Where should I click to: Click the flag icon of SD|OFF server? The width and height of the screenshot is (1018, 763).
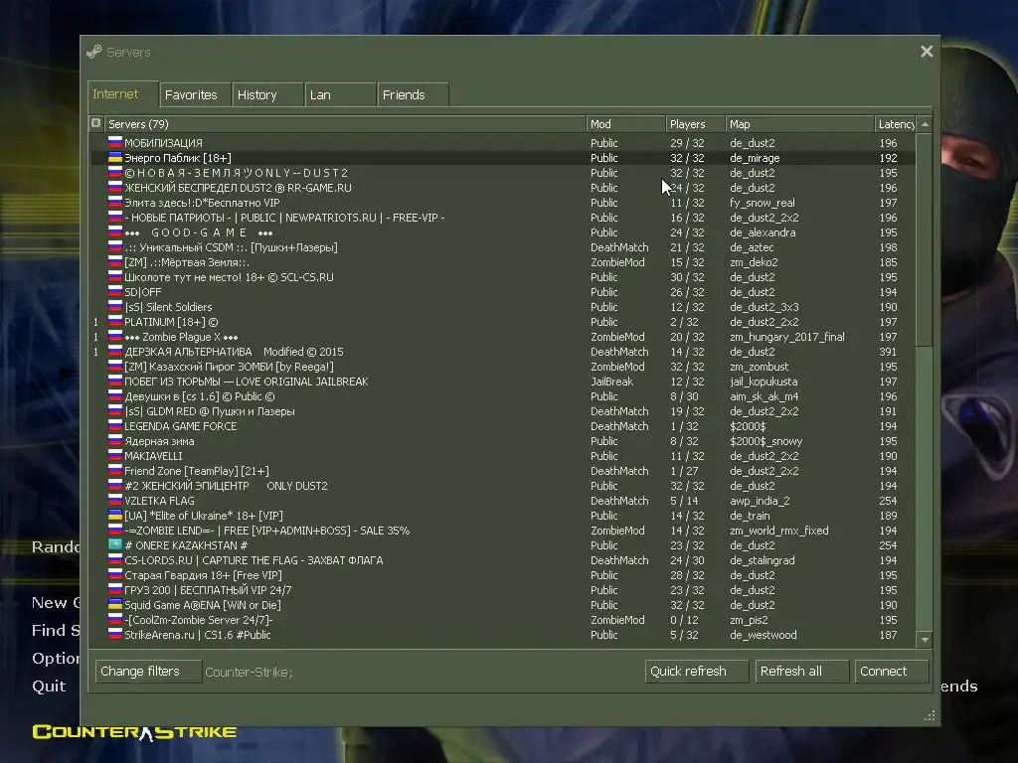coord(115,291)
